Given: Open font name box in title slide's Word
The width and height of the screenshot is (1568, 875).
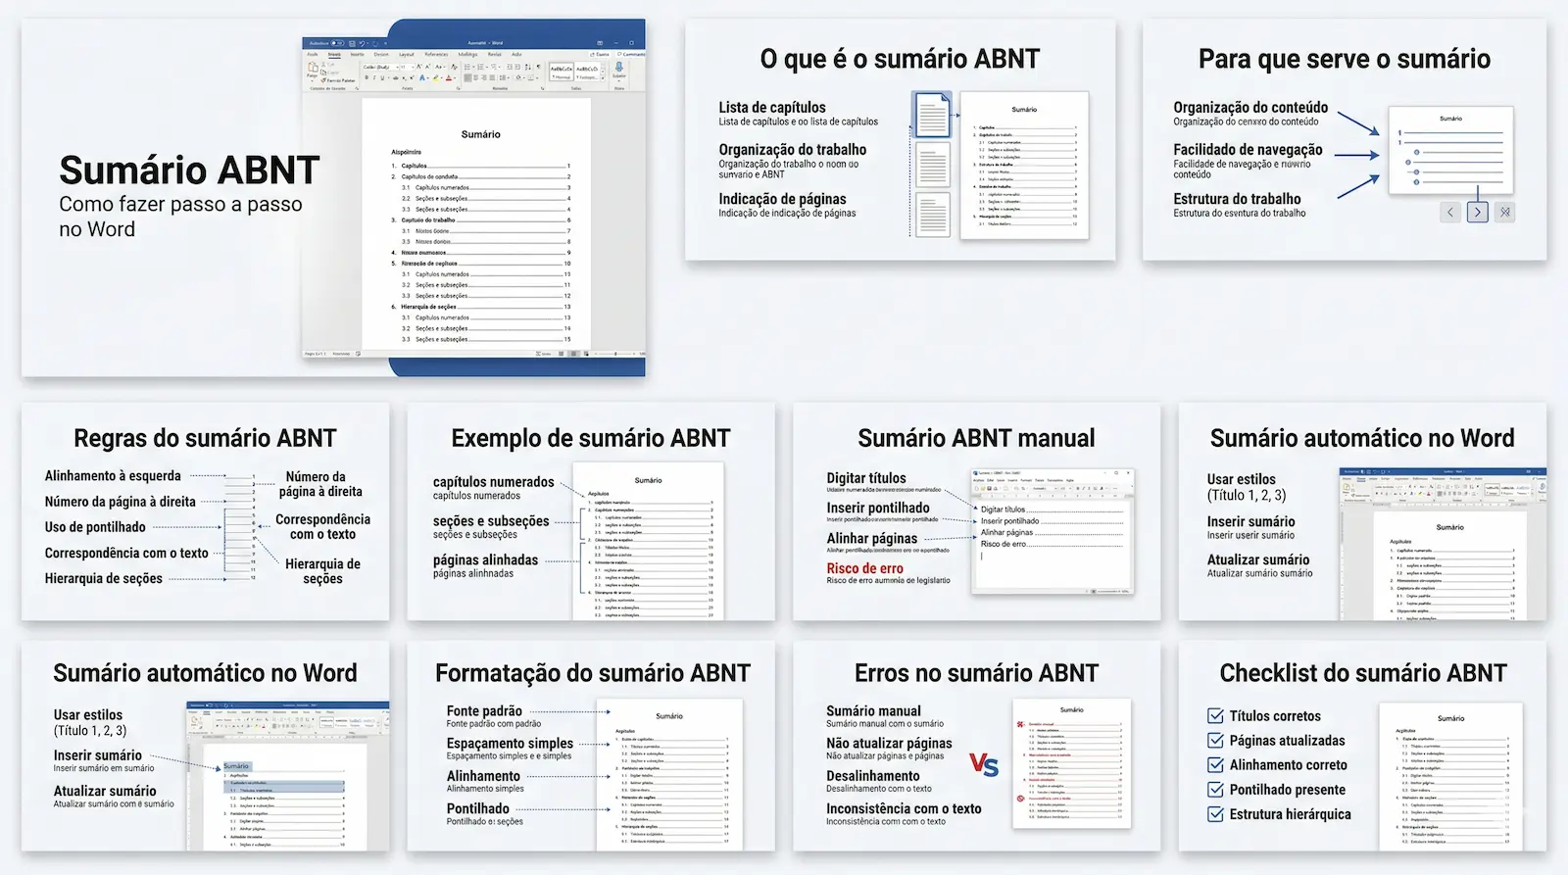Looking at the screenshot, I should [x=380, y=67].
